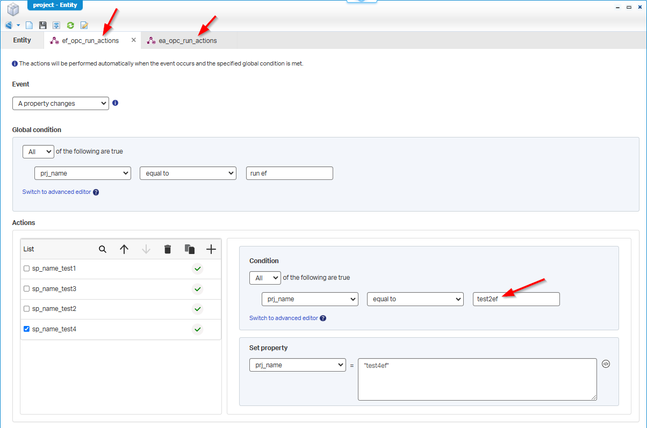Switch to the Entity tab

22,40
